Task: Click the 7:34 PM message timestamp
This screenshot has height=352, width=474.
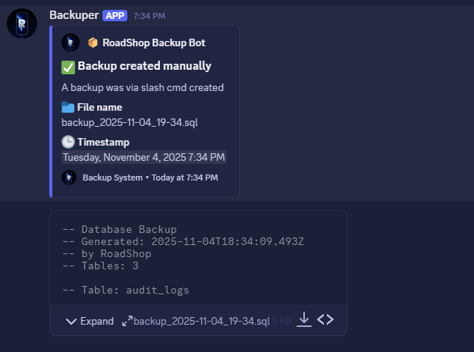Action: coord(149,16)
